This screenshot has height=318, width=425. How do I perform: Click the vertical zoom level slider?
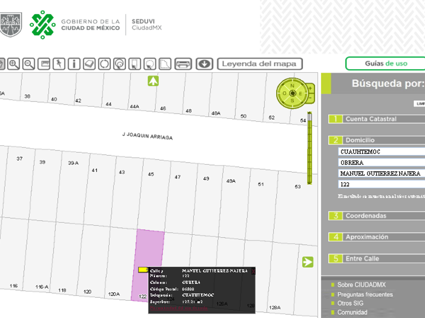310,149
